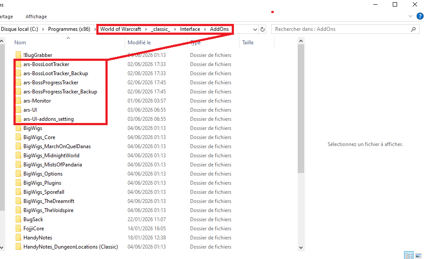
Task: Select BigWigs_MarchOnQuelDanas folder name
Action: click(57, 146)
